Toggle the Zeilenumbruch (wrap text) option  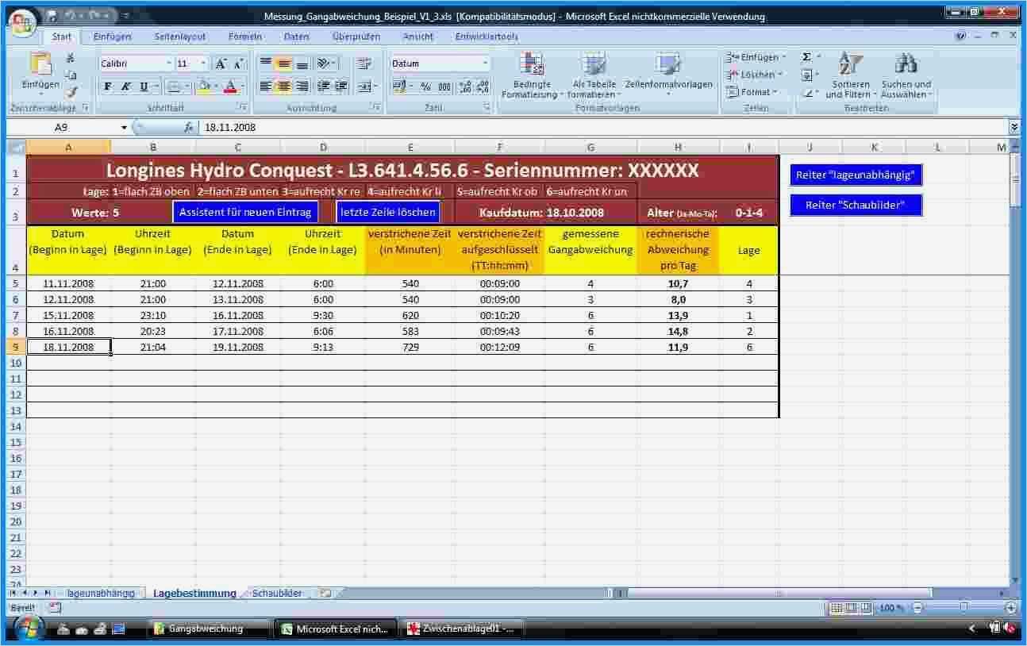click(364, 62)
